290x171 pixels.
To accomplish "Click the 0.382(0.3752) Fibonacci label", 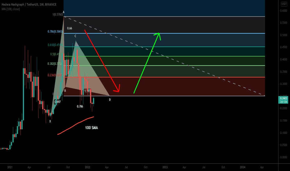I will [55, 64].
